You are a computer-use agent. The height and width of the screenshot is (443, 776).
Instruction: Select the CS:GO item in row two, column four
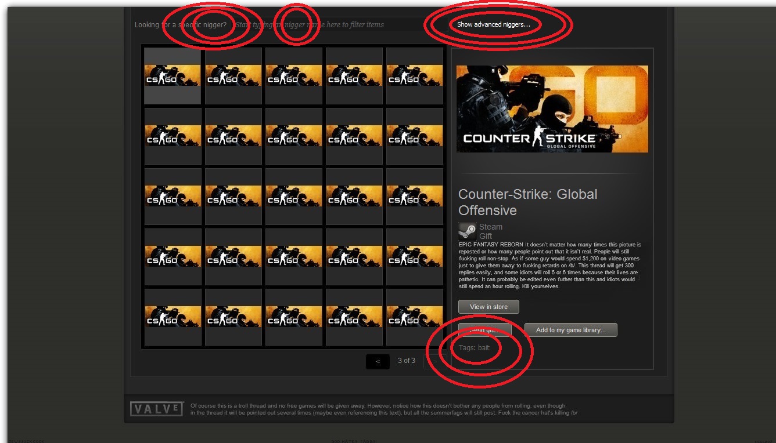click(x=354, y=136)
